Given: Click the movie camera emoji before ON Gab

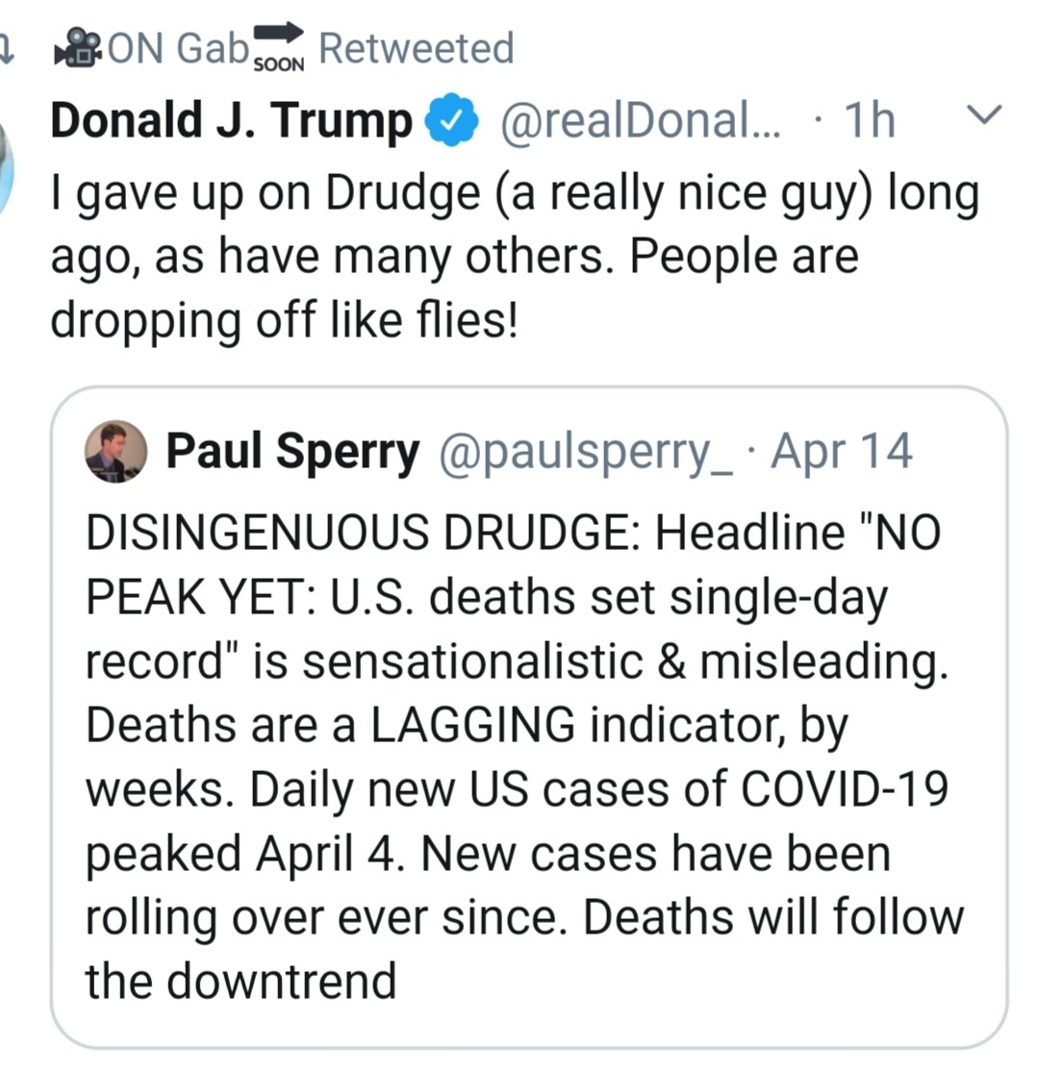Looking at the screenshot, I should 79,48.
